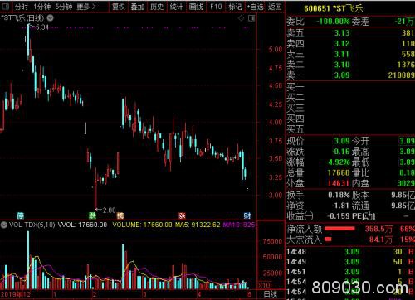
Task: Click 委比 value -100.00%
Action: pyautogui.click(x=334, y=22)
